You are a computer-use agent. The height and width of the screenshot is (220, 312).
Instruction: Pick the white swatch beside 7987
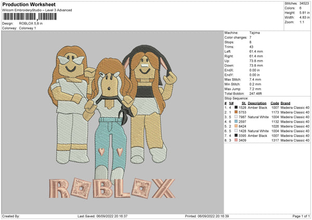tap(236, 117)
